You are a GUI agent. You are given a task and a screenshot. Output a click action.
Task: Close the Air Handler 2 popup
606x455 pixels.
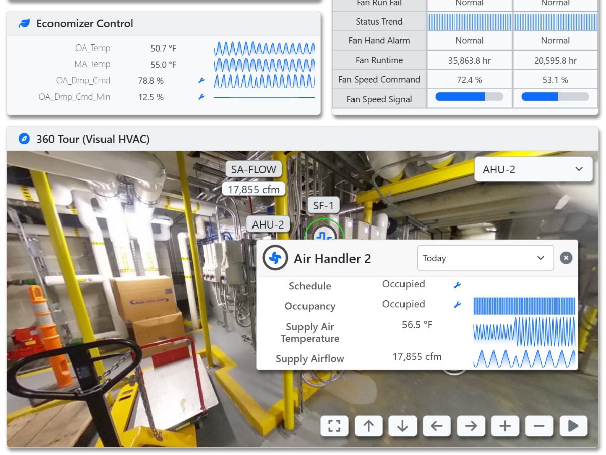coord(566,258)
